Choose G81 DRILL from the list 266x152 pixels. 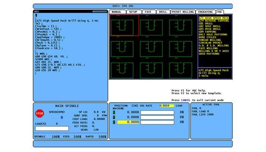point(206,24)
